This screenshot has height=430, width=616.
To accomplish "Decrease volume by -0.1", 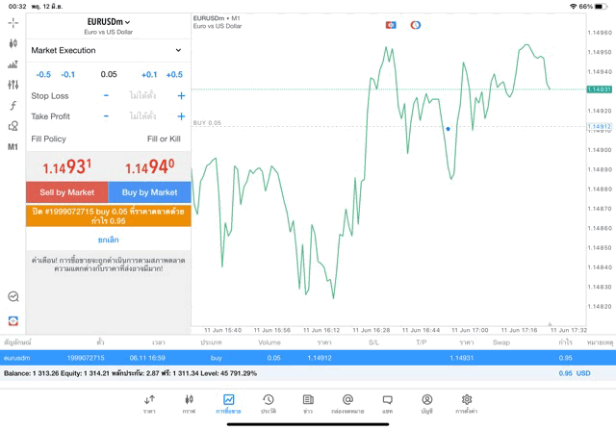I will (x=68, y=74).
